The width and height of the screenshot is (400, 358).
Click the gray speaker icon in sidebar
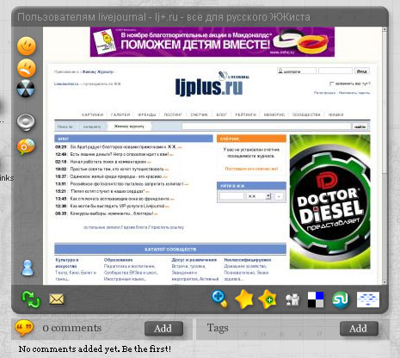[x=26, y=122]
